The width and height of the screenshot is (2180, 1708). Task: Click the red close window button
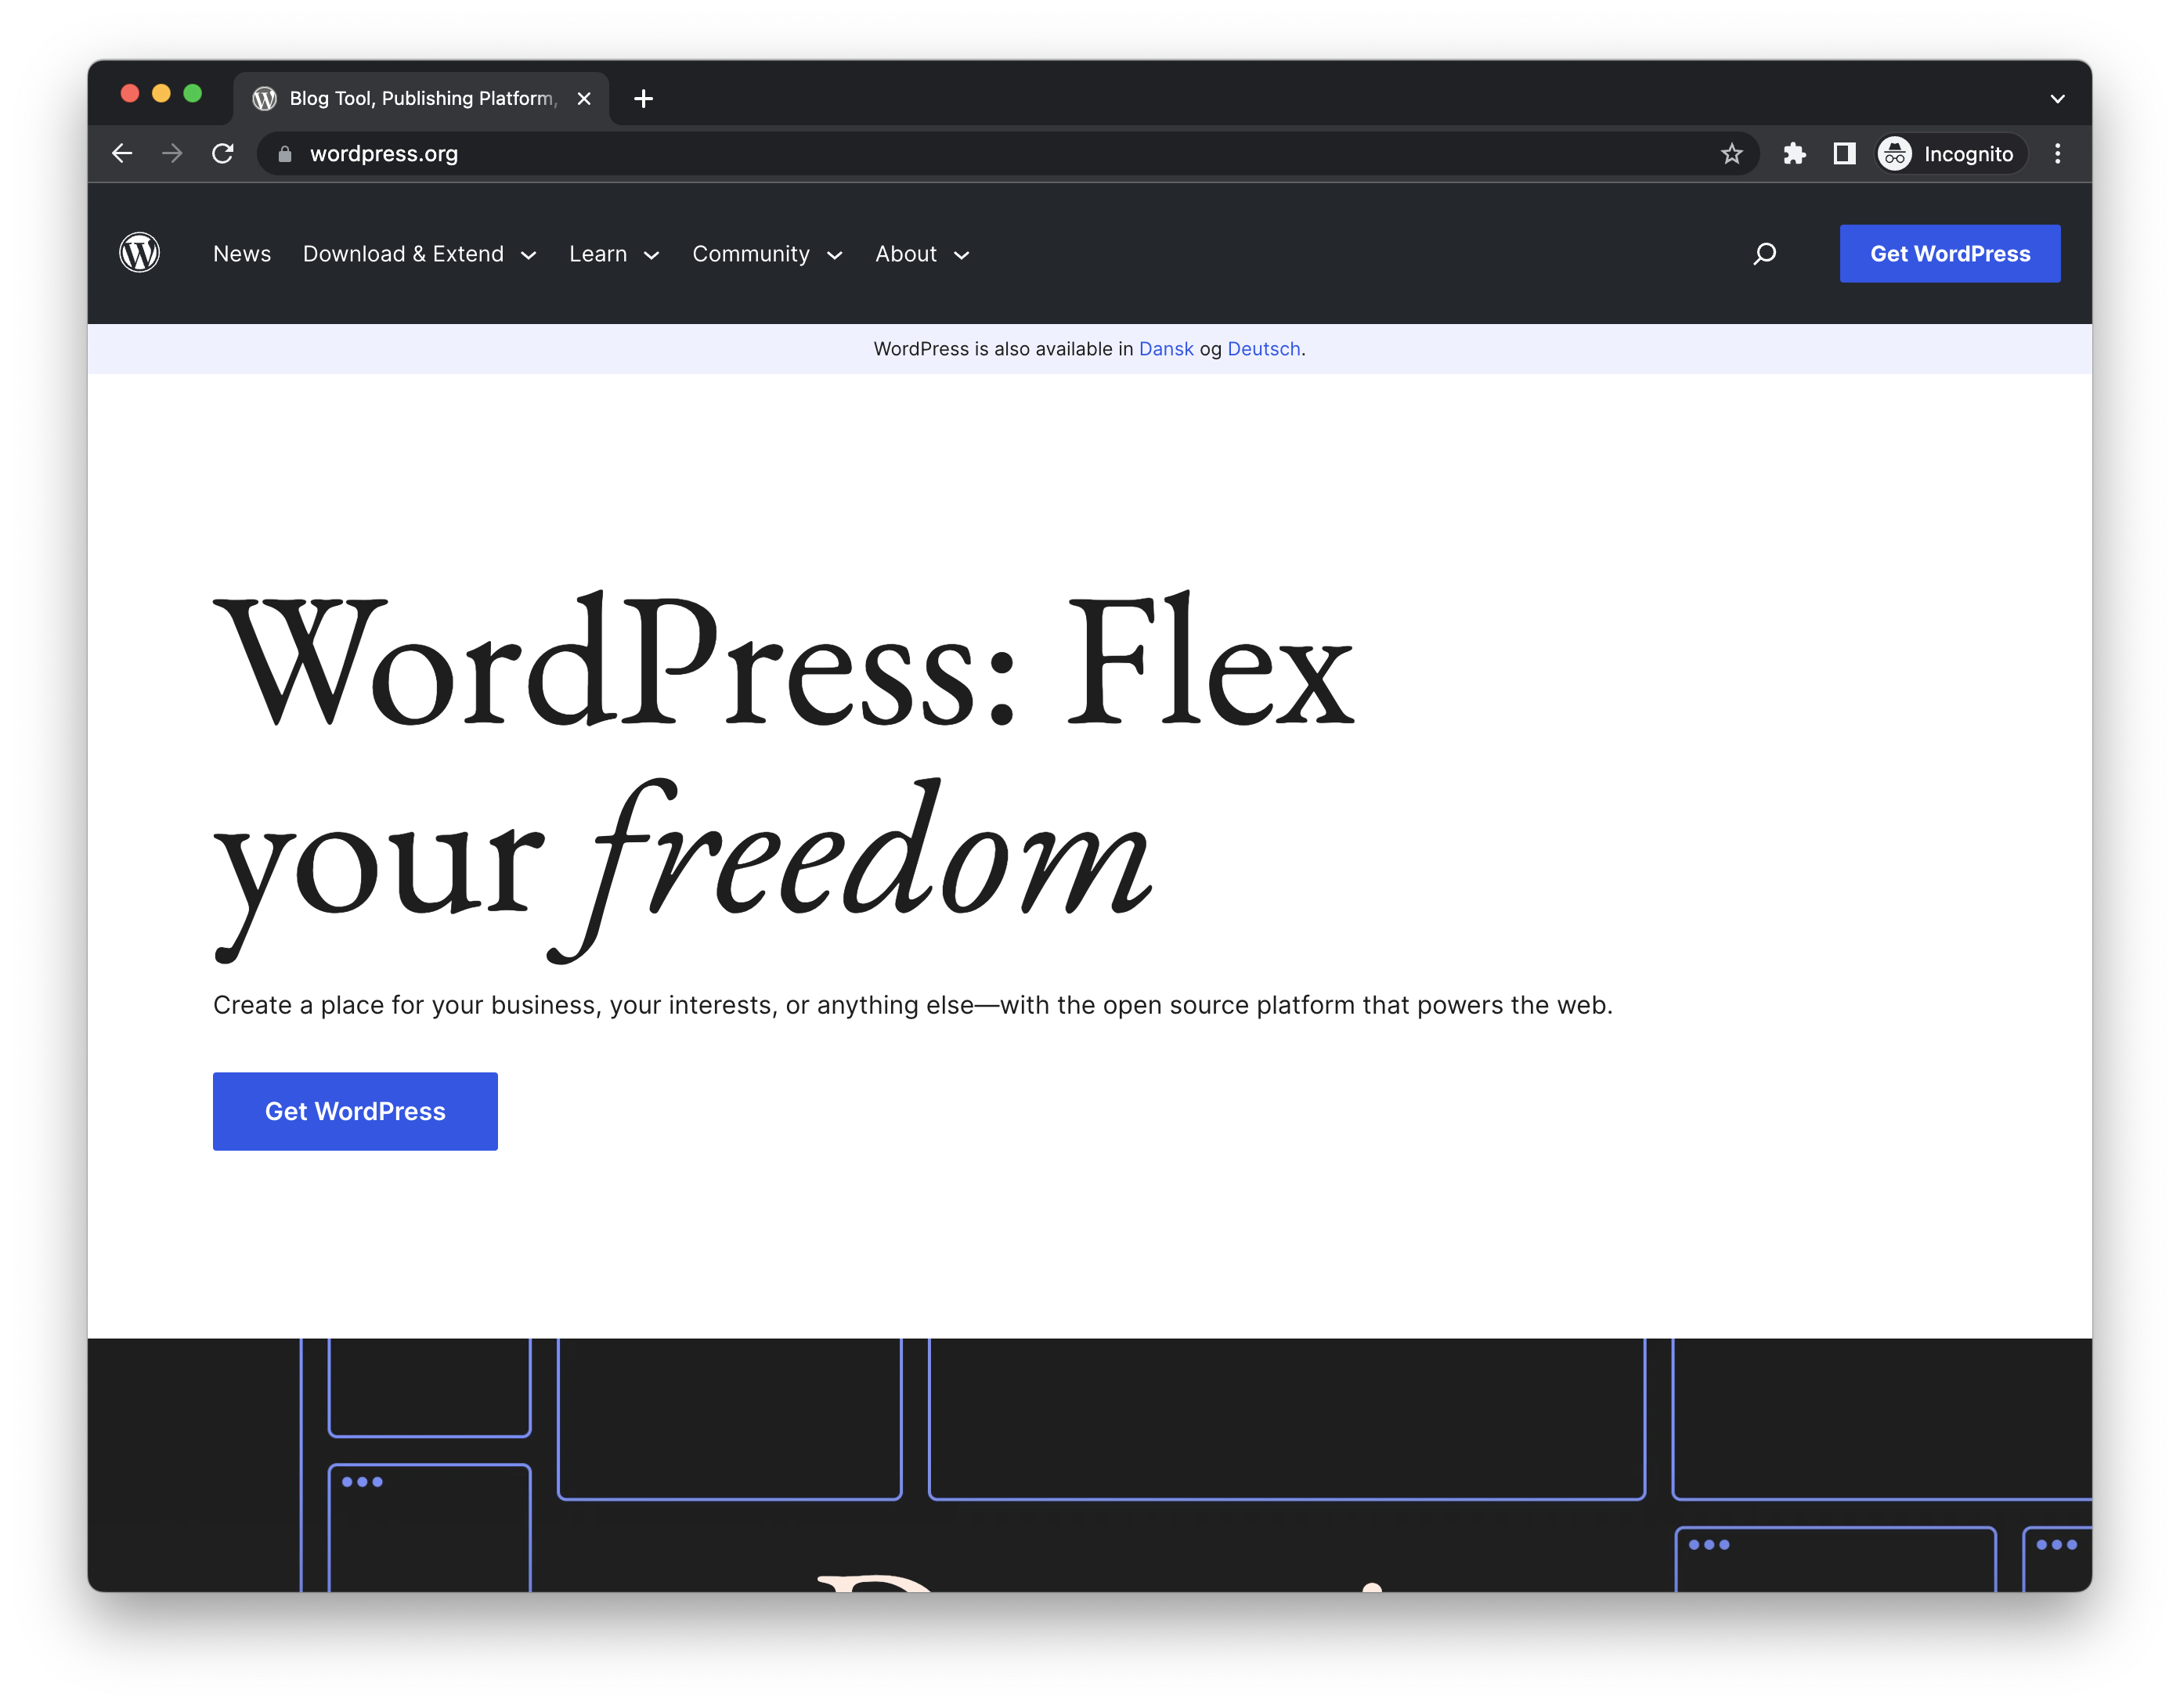130,93
